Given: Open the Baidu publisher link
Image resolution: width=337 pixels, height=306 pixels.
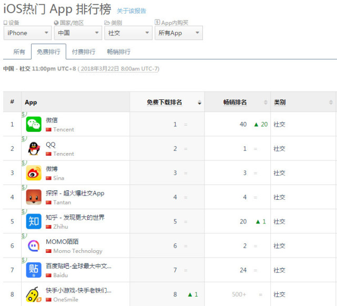Looking at the screenshot, I should click(x=60, y=276).
